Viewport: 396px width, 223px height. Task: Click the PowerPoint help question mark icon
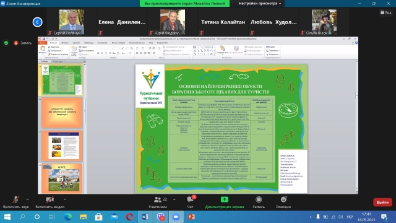[x=356, y=43]
